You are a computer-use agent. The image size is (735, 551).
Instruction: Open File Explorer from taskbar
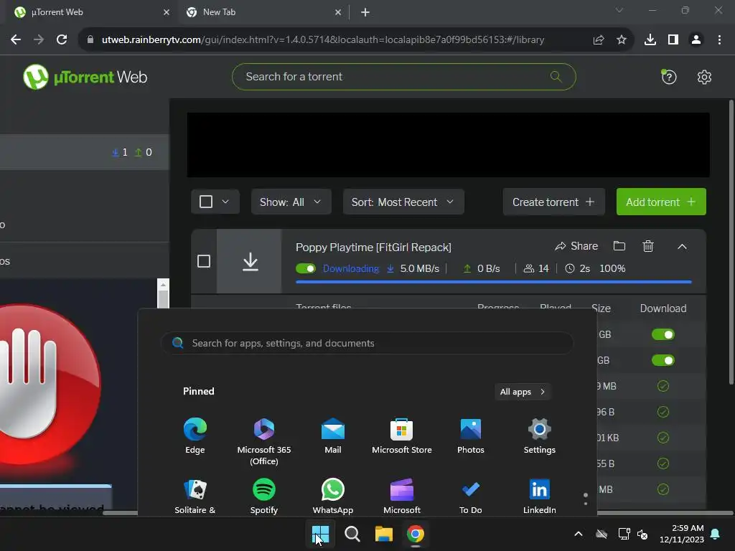tap(383, 534)
